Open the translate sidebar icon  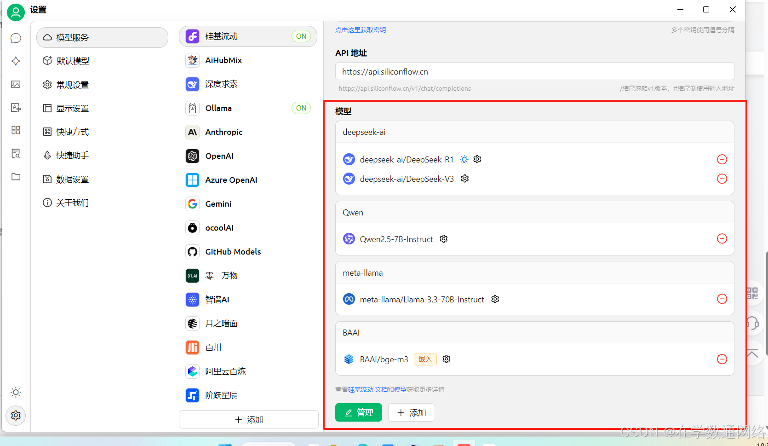(16, 107)
